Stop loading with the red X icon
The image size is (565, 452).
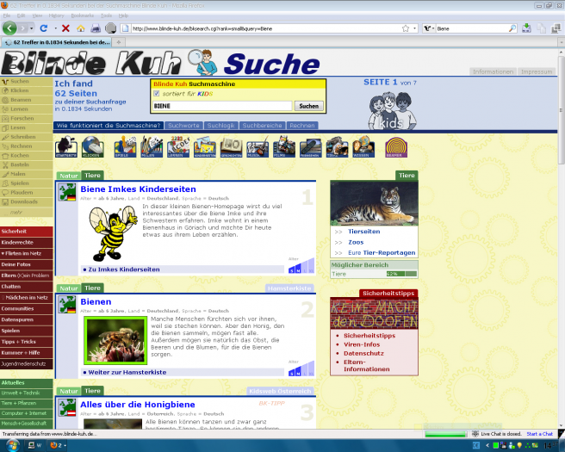tap(65, 28)
